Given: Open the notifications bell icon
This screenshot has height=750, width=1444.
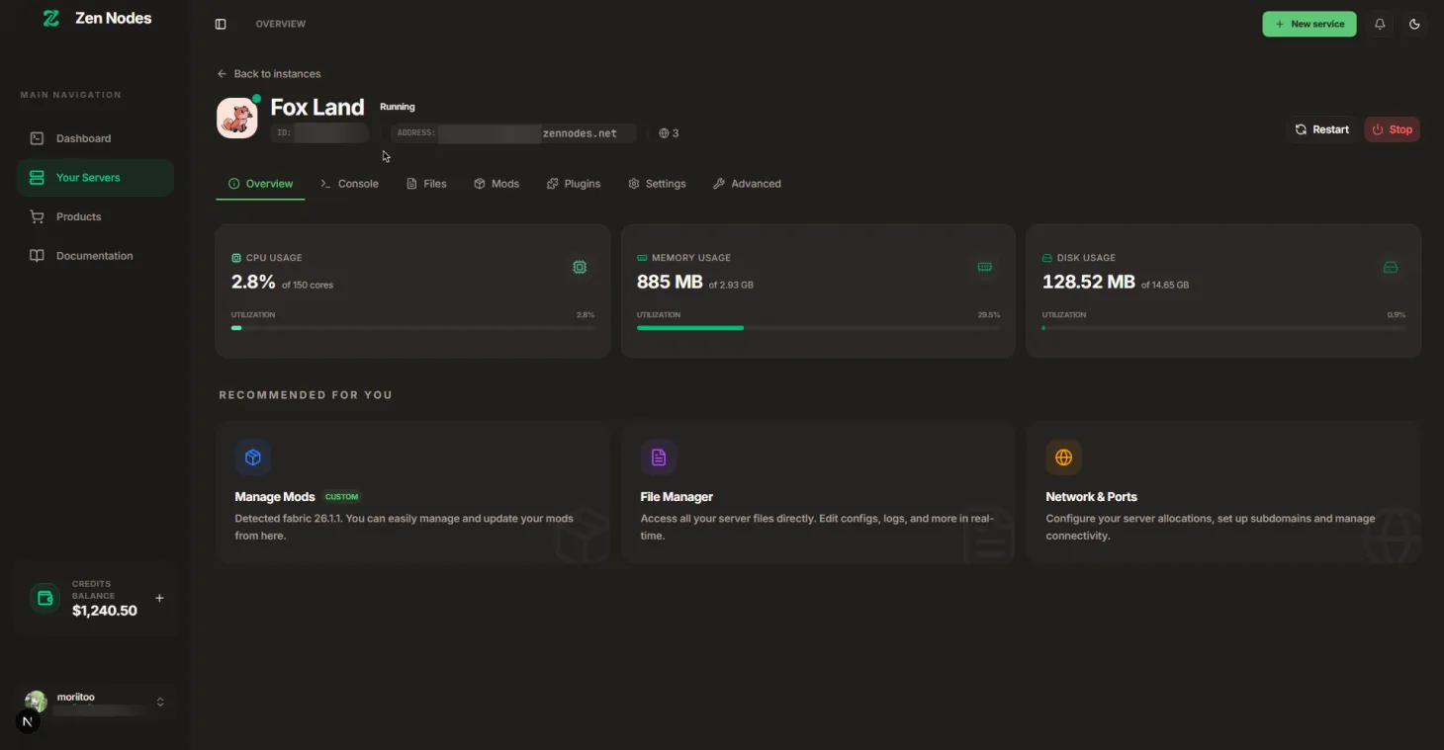Looking at the screenshot, I should [1380, 24].
